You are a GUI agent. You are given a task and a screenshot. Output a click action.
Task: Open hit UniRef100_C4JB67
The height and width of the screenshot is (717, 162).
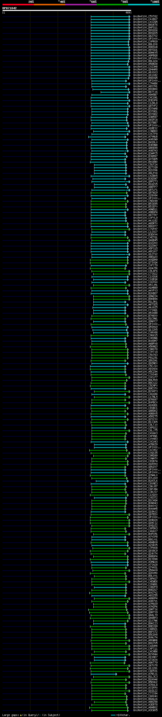point(145,19)
